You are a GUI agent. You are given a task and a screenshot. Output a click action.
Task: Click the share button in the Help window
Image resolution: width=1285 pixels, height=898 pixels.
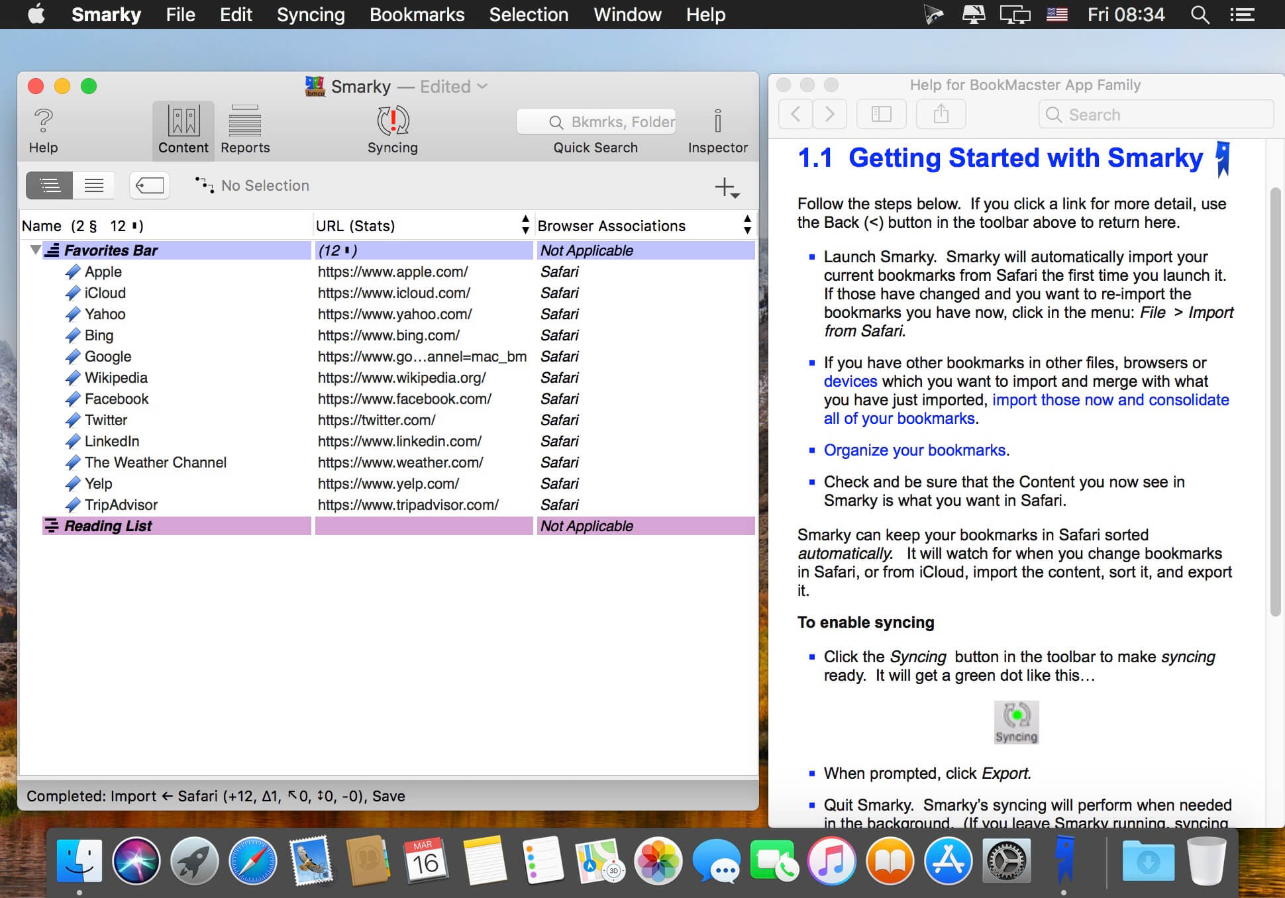941,115
